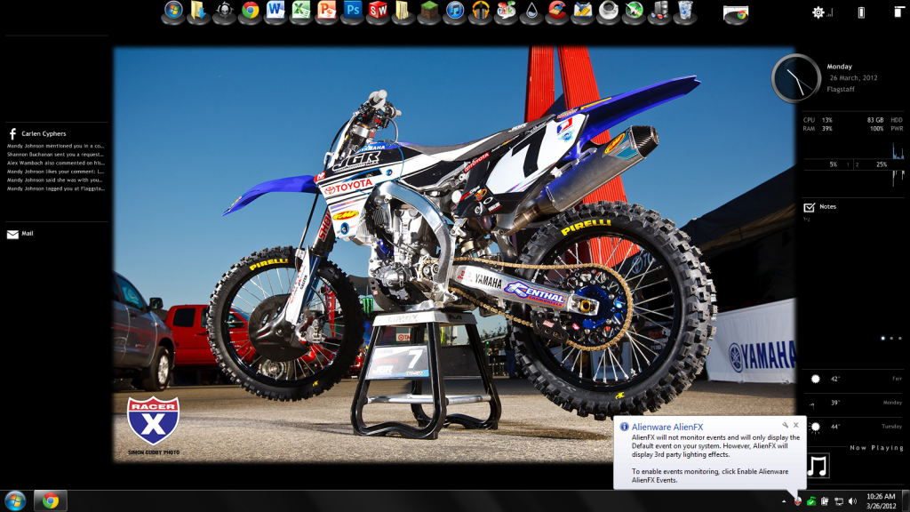Show hidden tray icons arrow
This screenshot has width=910, height=512.
pyautogui.click(x=784, y=501)
